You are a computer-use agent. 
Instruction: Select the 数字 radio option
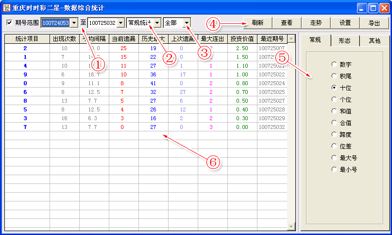334,64
